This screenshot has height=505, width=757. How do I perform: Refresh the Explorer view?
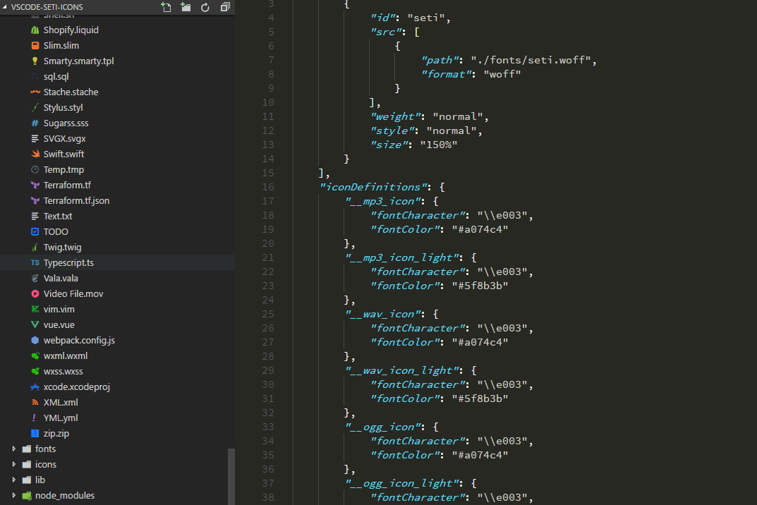(x=206, y=6)
